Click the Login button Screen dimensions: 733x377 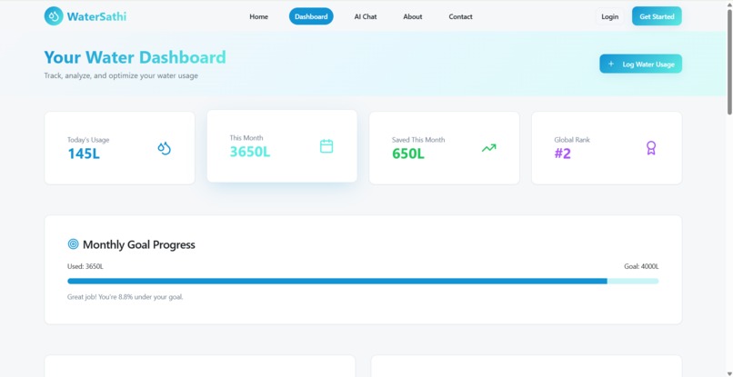(x=609, y=16)
